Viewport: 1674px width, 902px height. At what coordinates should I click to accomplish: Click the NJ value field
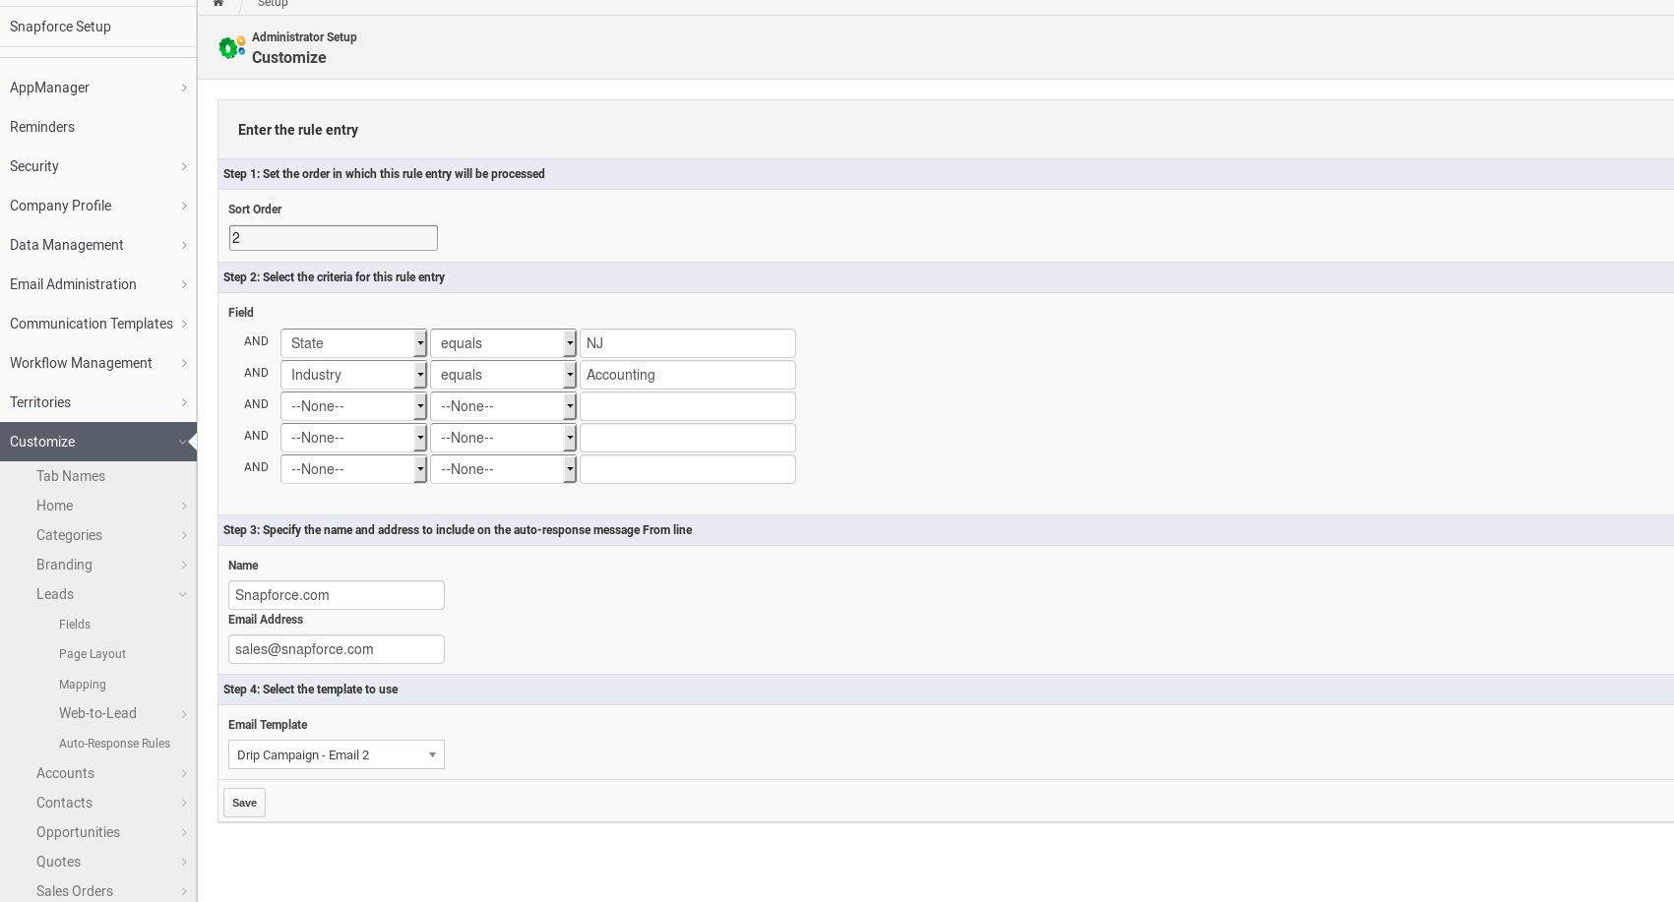click(688, 343)
